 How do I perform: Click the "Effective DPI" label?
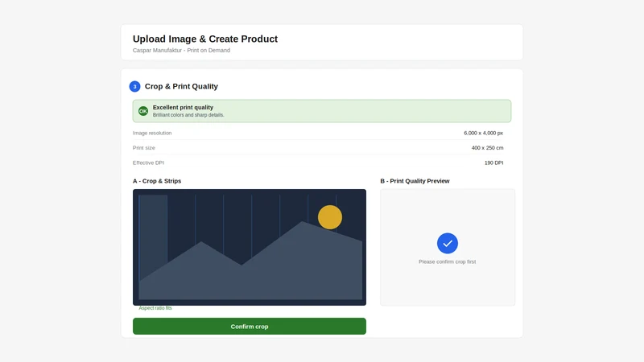[148, 163]
